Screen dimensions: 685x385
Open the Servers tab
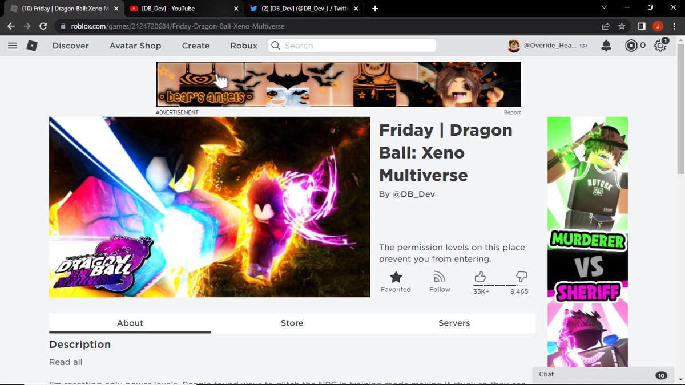coord(454,323)
